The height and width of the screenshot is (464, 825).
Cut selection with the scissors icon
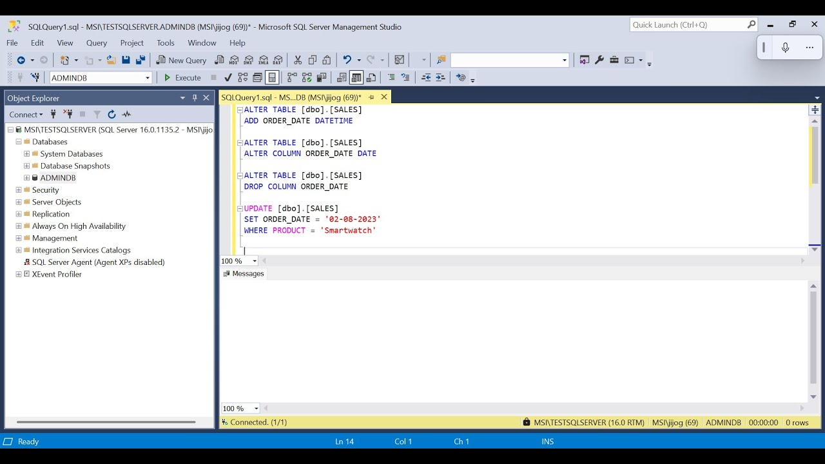pos(298,60)
